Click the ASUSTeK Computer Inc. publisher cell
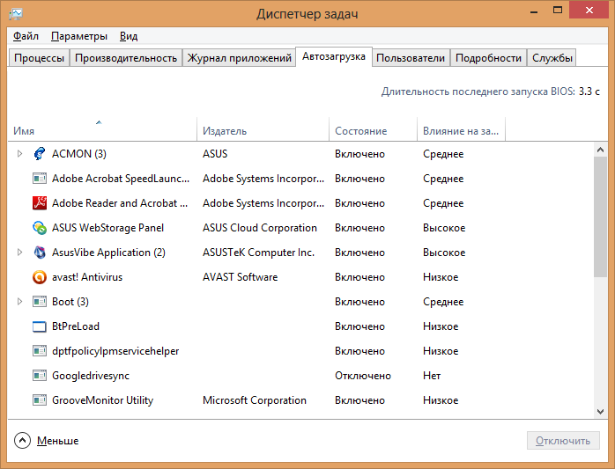The image size is (615, 469). [258, 253]
